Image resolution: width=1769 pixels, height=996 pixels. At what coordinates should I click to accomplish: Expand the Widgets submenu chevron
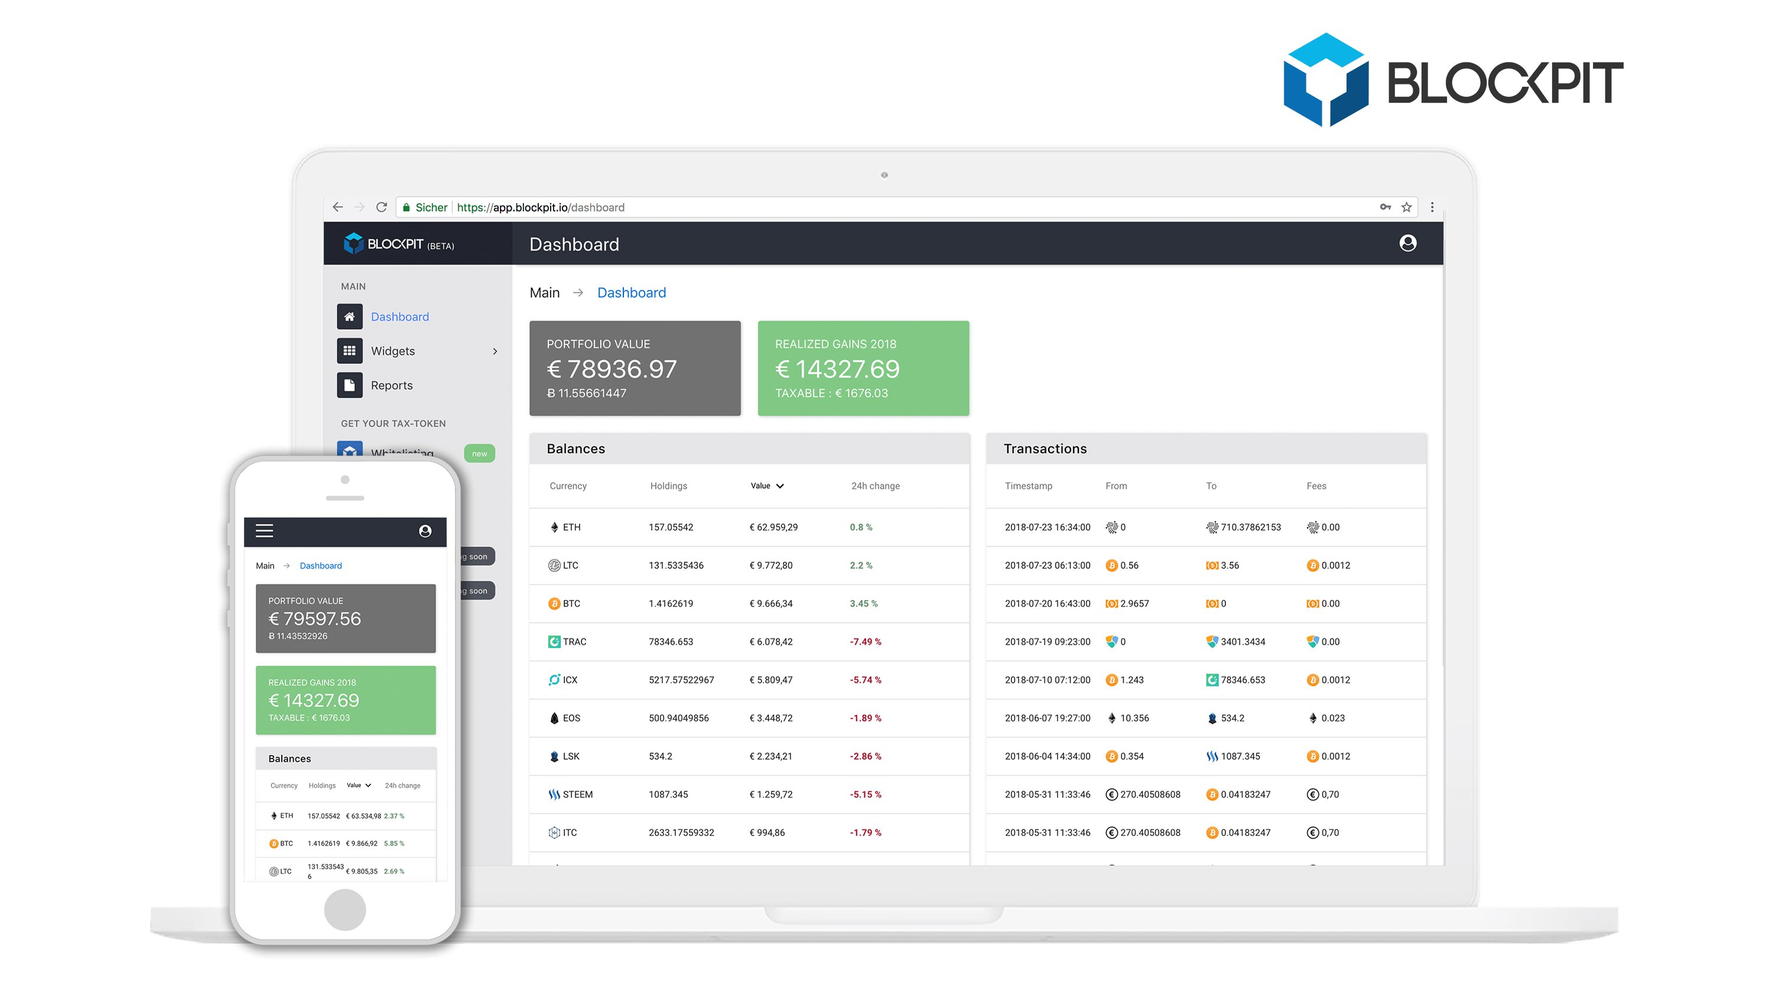[495, 351]
